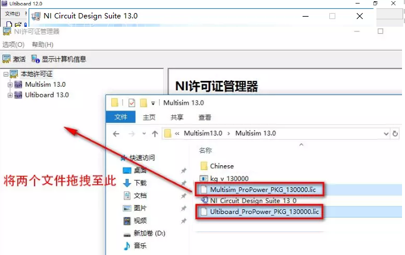The width and height of the screenshot is (405, 255).
Task: Collapse the 本地许可证 tree node
Action: (5, 74)
